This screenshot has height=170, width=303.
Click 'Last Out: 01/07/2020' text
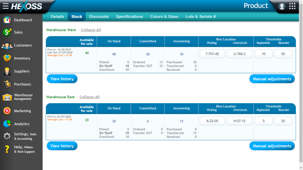click(x=60, y=53)
